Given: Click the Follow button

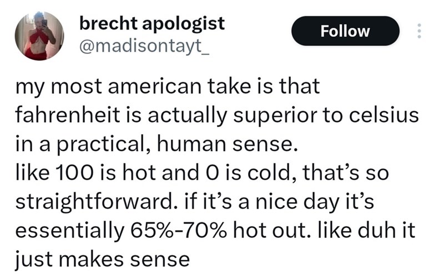Looking at the screenshot, I should [x=345, y=31].
